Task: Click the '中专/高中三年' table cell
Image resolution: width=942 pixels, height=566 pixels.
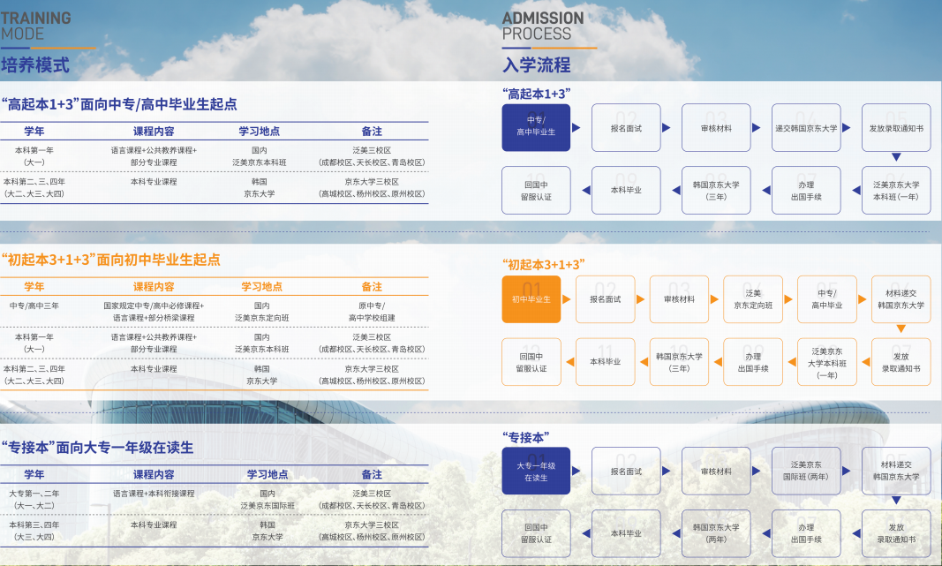Action: [34, 306]
